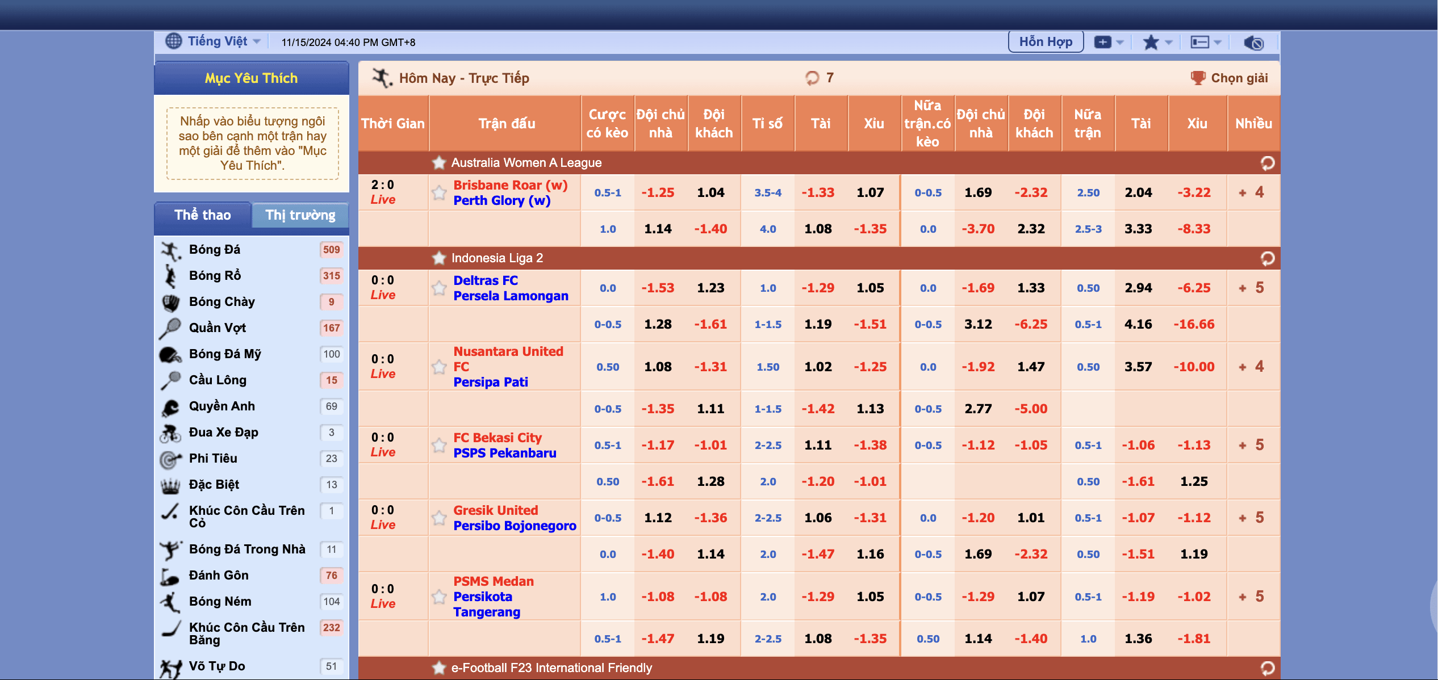This screenshot has width=1438, height=680.
Task: Switch to the Thị trường tab
Action: [x=300, y=215]
